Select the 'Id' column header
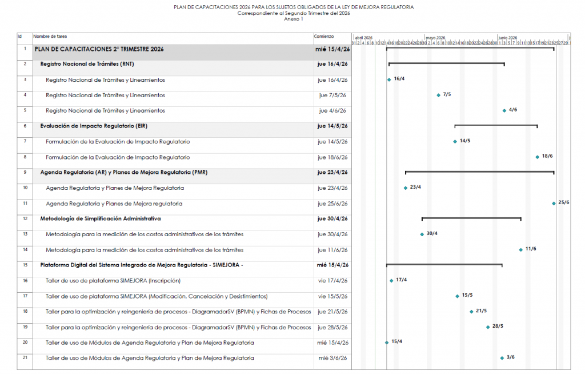This screenshot has width=585, height=374. click(20, 36)
